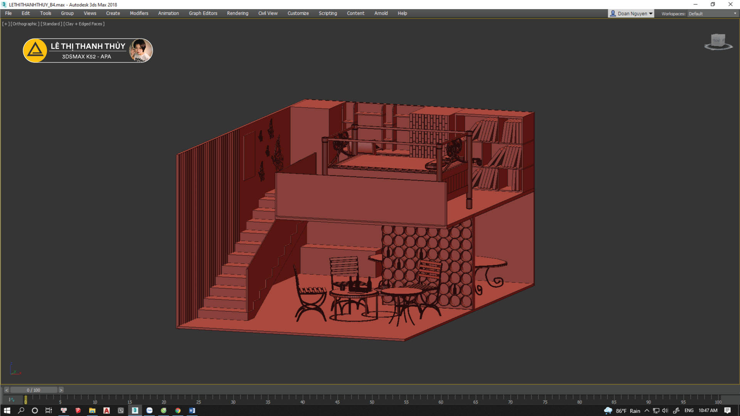Open the Clay + Edged Faces shading menu
The height and width of the screenshot is (416, 740).
(84, 24)
